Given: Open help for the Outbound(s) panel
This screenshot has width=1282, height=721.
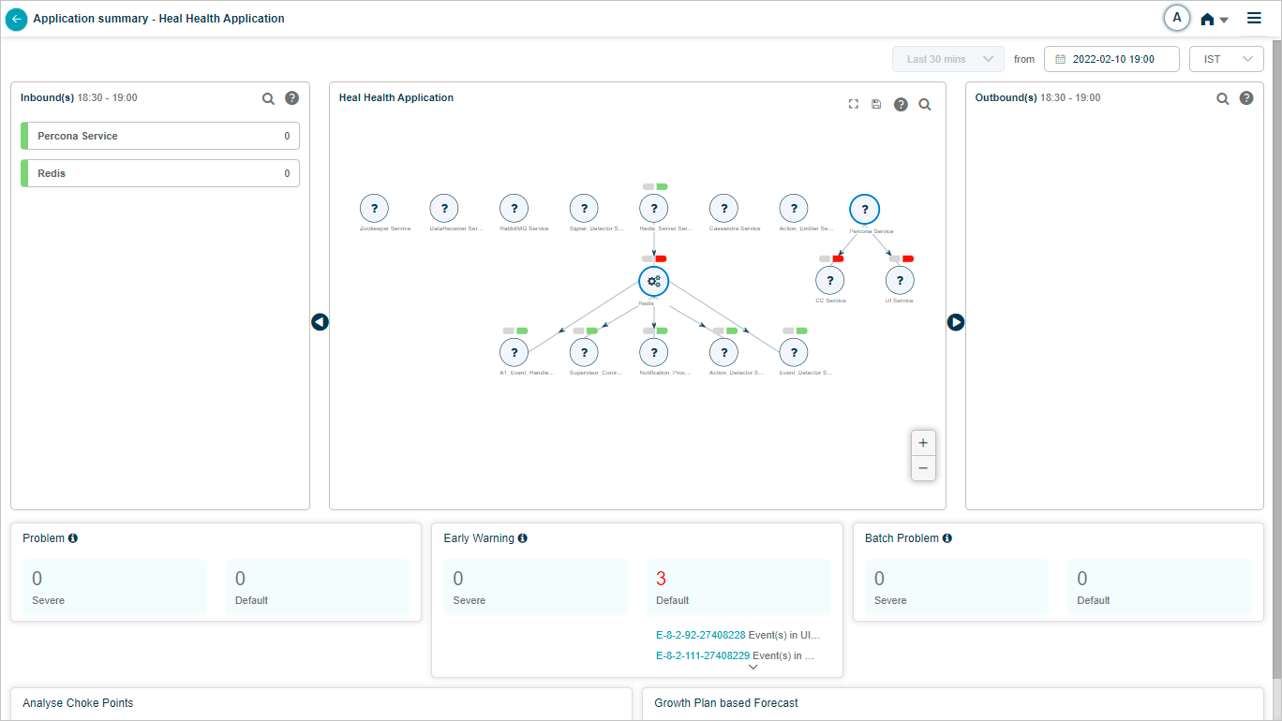Looking at the screenshot, I should pyautogui.click(x=1246, y=98).
